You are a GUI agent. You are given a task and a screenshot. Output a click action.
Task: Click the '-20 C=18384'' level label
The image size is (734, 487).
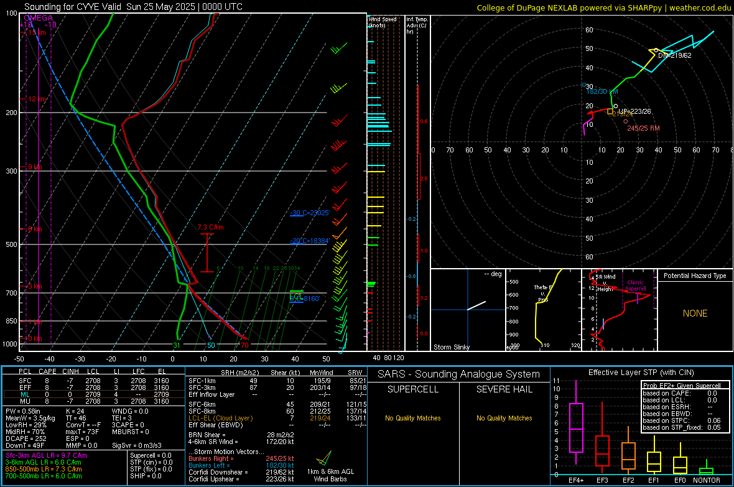click(310, 241)
